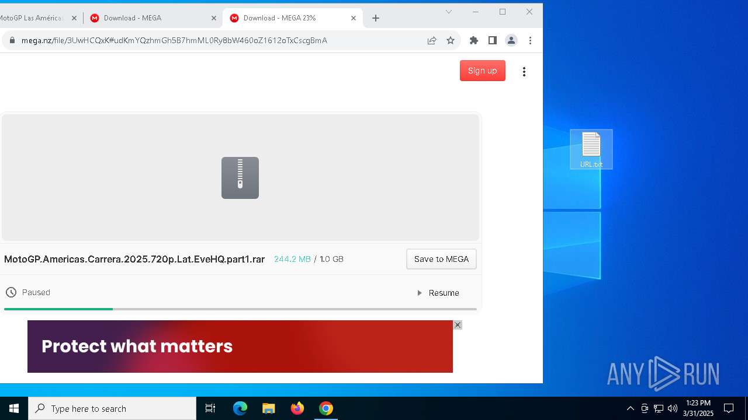
Task: Open Chrome's three-dot menu
Action: (530, 40)
